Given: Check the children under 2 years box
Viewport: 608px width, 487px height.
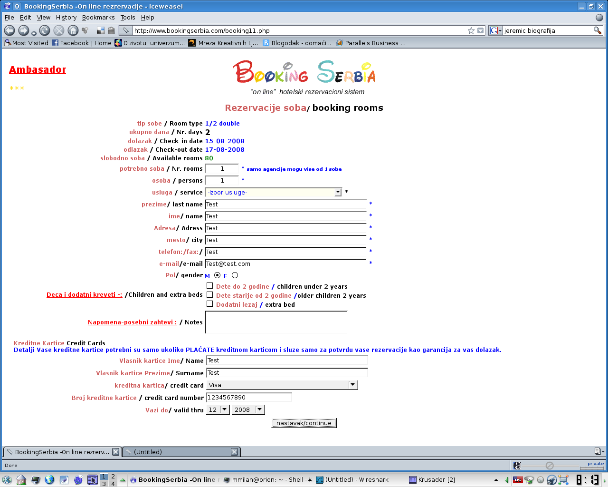Looking at the screenshot, I should coord(209,286).
